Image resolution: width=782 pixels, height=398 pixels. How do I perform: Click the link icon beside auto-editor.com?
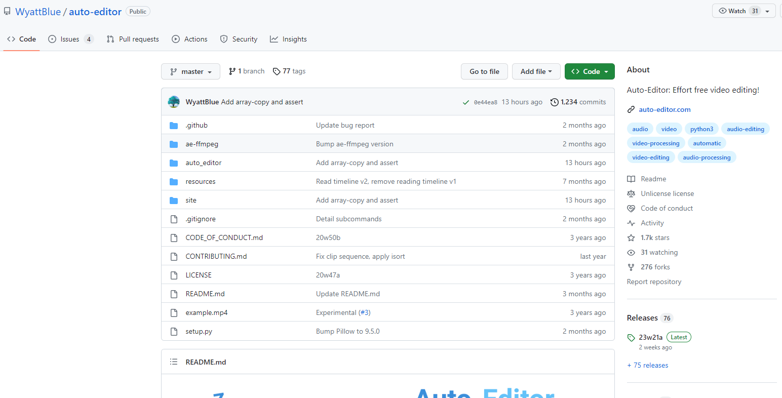tap(631, 109)
